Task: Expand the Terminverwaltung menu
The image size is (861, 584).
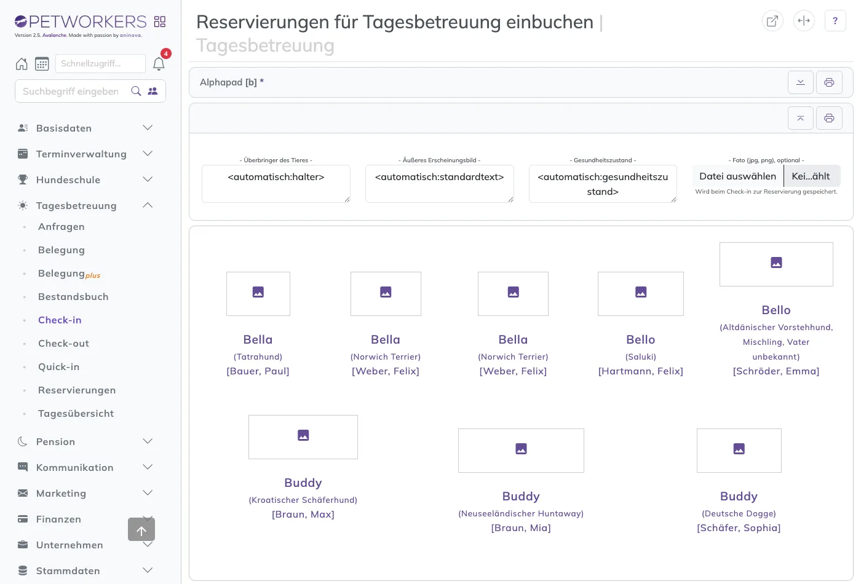Action: coord(85,154)
